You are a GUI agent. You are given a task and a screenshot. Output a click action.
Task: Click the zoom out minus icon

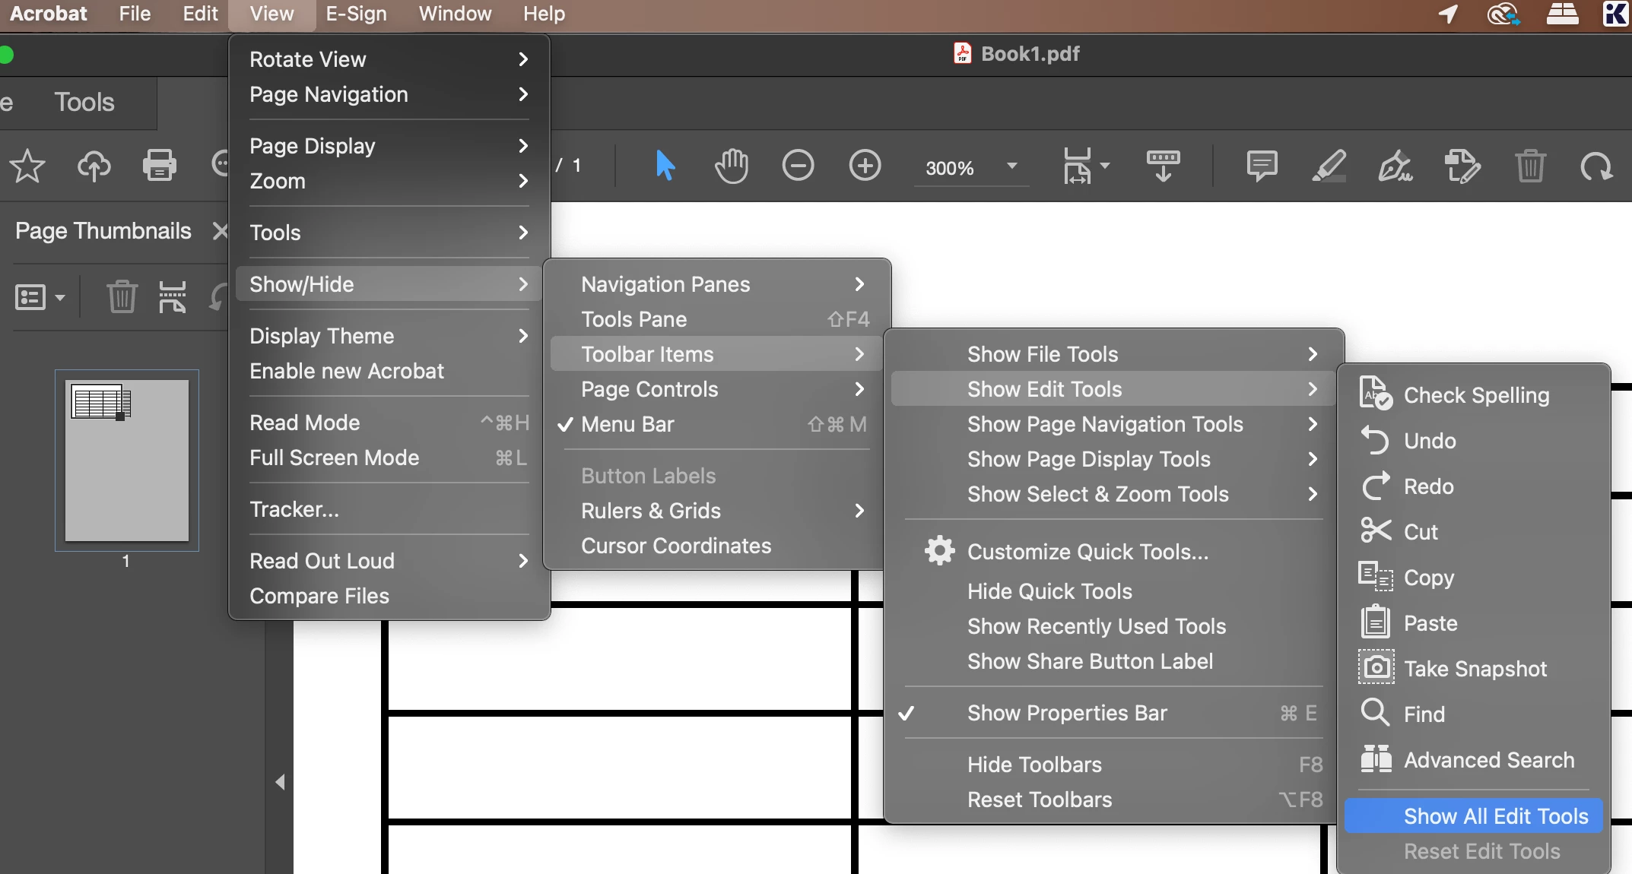point(798,166)
